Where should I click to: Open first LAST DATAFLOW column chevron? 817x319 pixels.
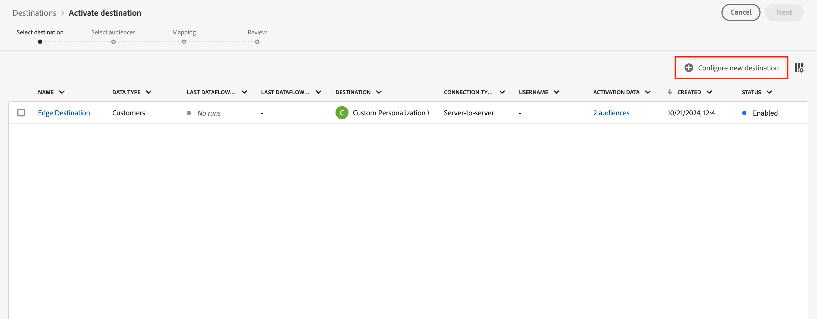click(244, 92)
